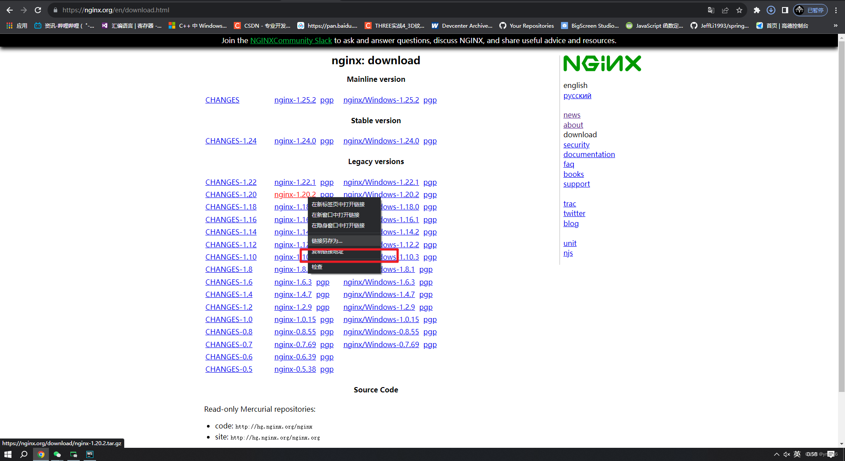Click the URL address field
This screenshot has height=461, width=845.
(374, 10)
